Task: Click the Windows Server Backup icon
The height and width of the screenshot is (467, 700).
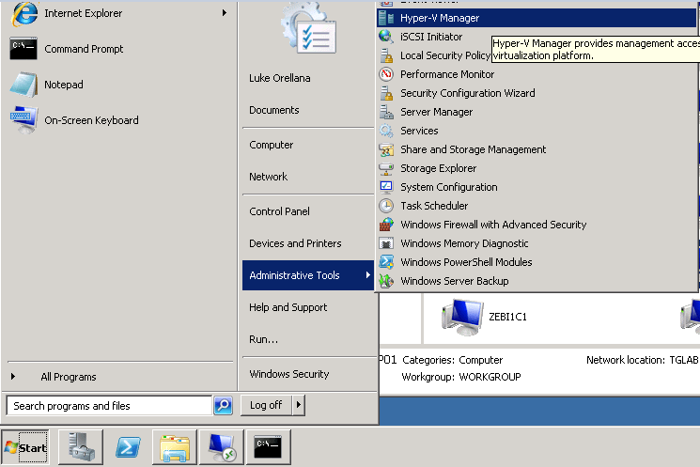Action: 386,281
